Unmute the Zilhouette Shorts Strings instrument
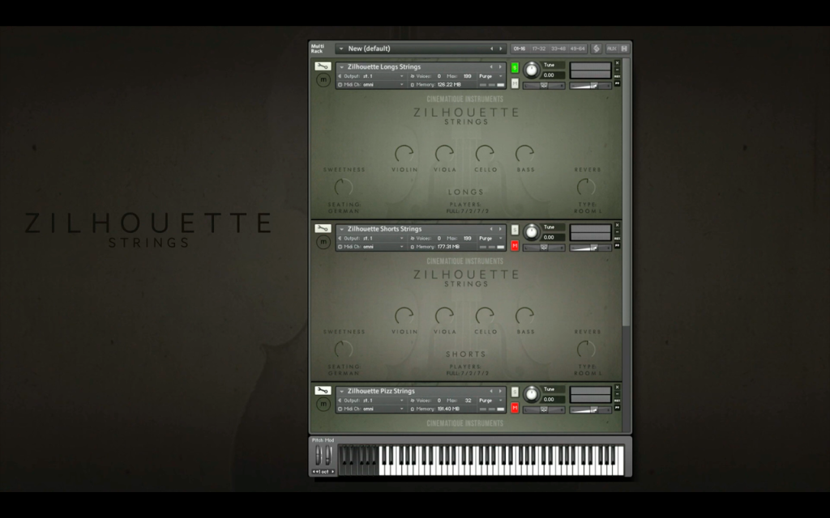This screenshot has width=830, height=518. pos(515,246)
